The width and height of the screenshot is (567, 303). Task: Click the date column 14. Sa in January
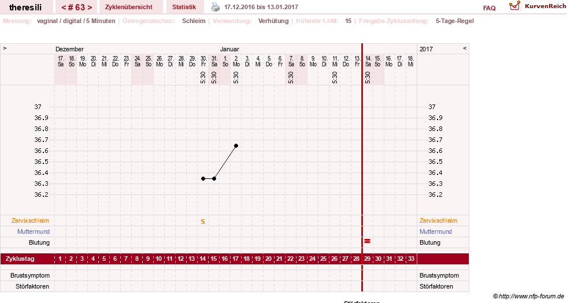[368, 61]
